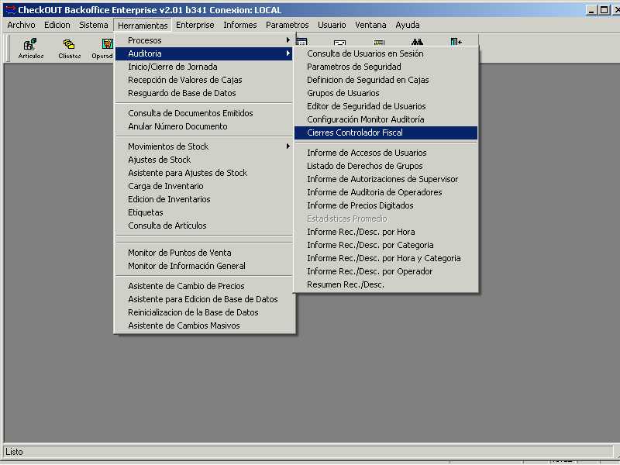This screenshot has width=620, height=465.
Task: Click the Listo status bar text
Action: [x=14, y=452]
